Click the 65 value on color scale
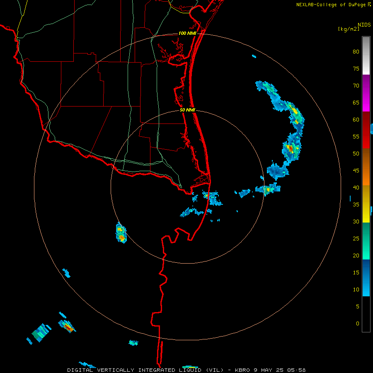 (x=356, y=102)
